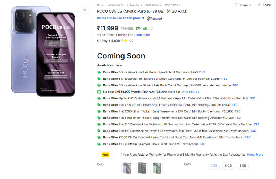Select the 6 GB RAM option
Image resolution: width=276 pixels, height=179 pixels.
tap(228, 166)
